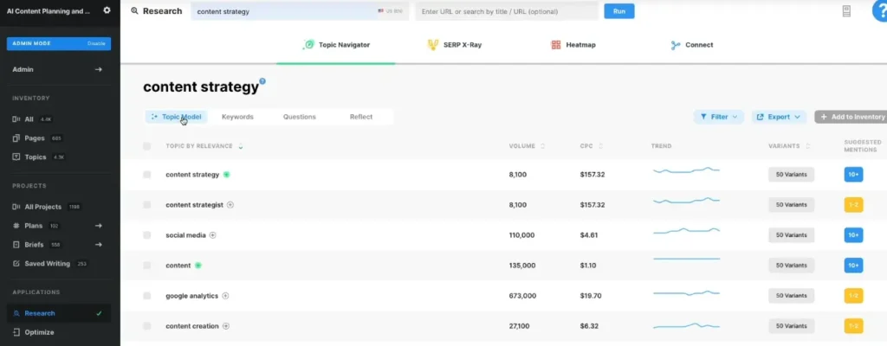Click the US flag locale indicator
The height and width of the screenshot is (346, 887).
[x=381, y=11]
